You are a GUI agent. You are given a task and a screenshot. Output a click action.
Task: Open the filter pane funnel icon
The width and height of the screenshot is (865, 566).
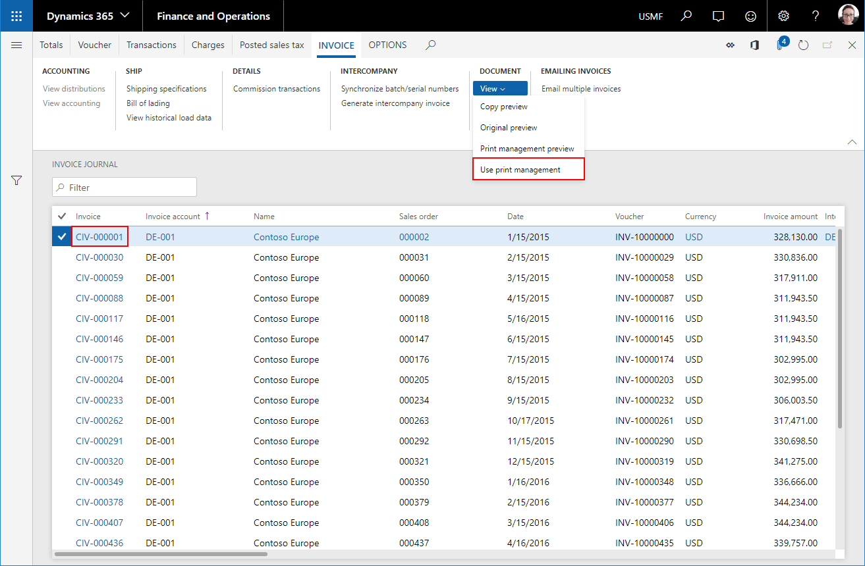coord(16,180)
